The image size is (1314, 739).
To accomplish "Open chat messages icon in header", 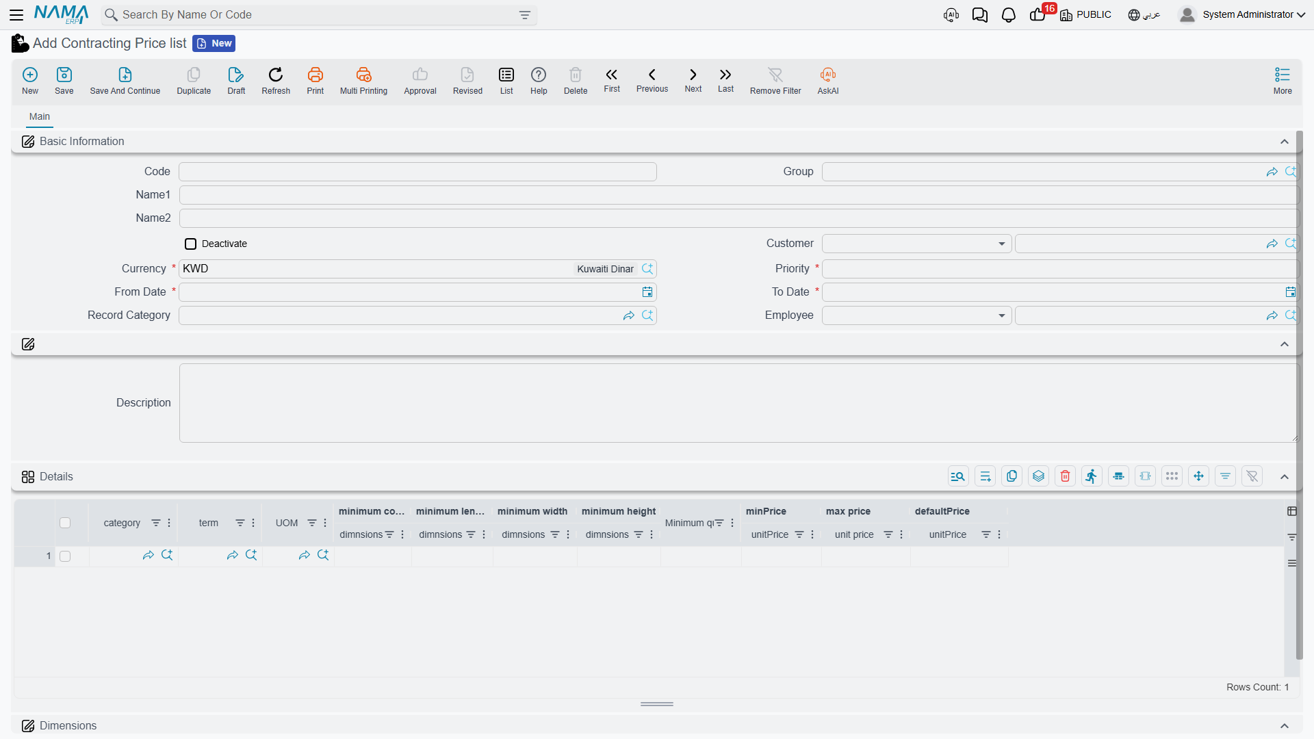I will pos(979,15).
